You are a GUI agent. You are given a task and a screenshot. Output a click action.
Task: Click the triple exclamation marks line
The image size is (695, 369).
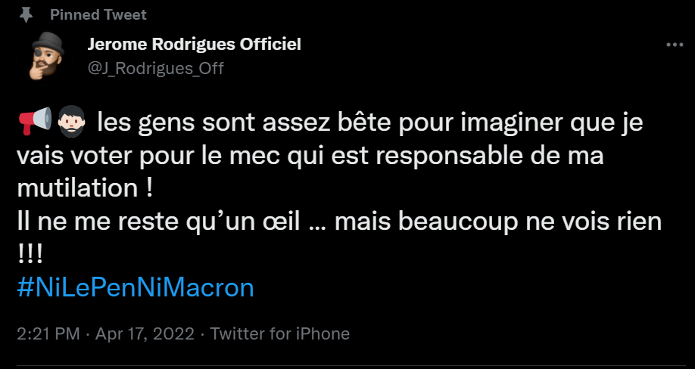(x=29, y=254)
